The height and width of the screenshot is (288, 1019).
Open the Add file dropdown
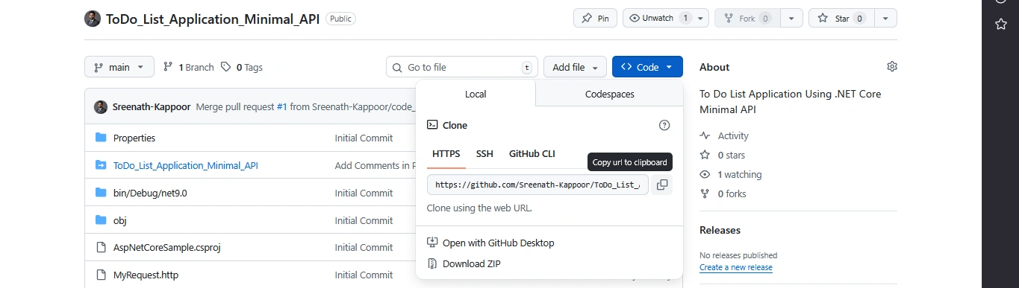(x=575, y=67)
